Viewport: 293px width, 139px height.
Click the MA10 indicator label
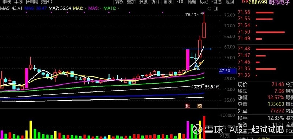coord(111,8)
